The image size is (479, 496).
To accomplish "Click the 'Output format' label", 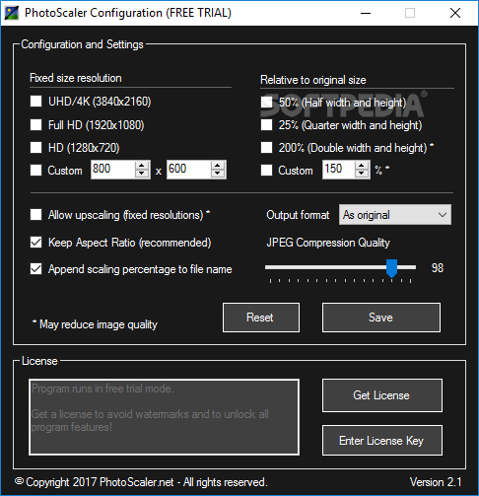I will pyautogui.click(x=298, y=215).
